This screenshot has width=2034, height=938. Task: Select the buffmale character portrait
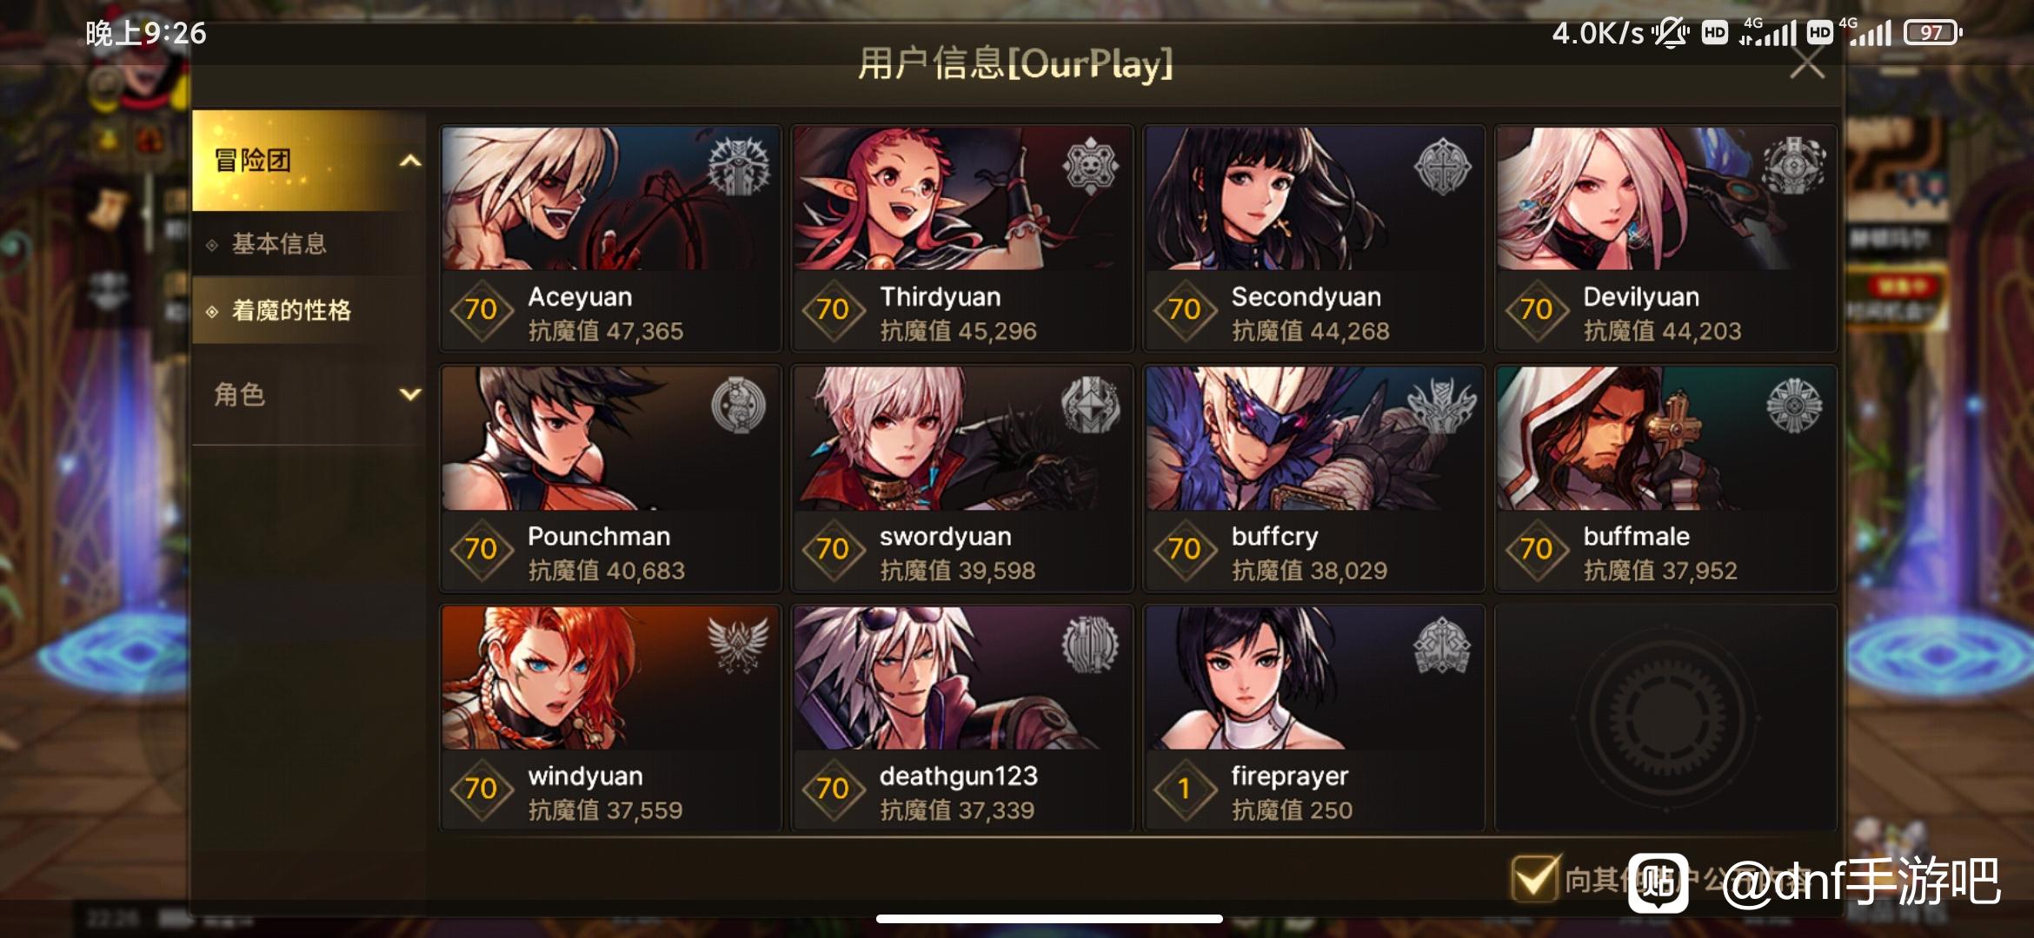(1665, 439)
